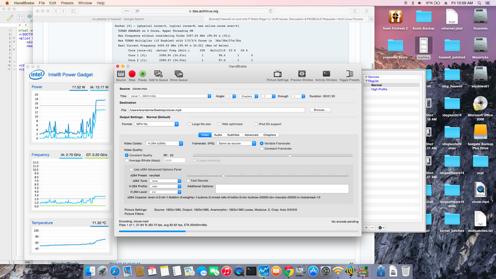
Task: Check the Large file size option
Action: pos(190,124)
